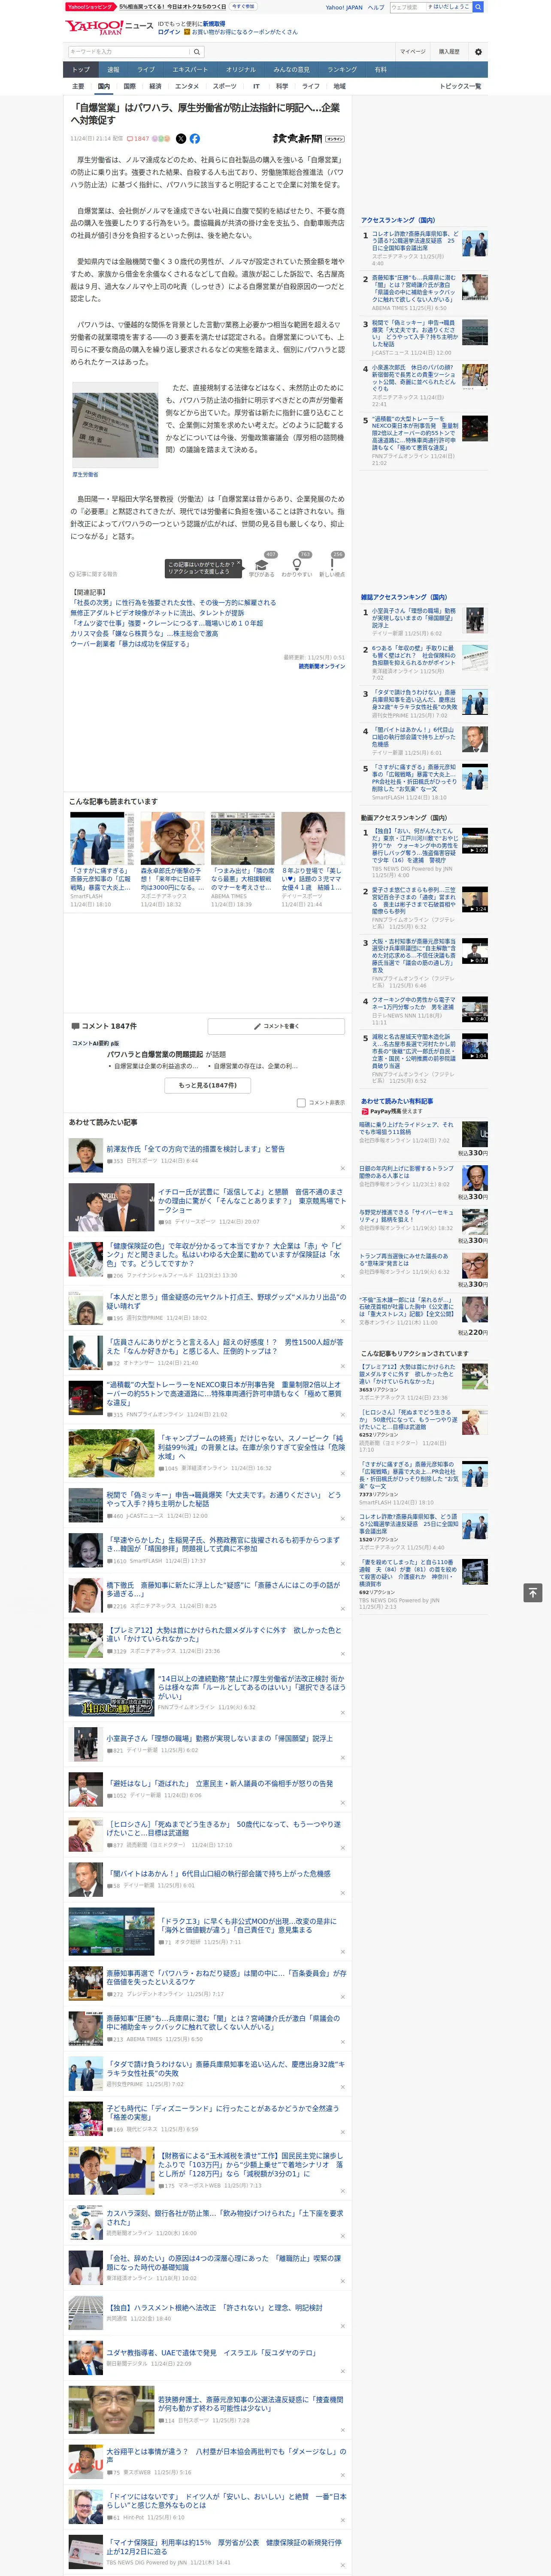Screen dimensions: 551x2576
Task: Click the blue web search button at top
Action: pyautogui.click(x=478, y=7)
